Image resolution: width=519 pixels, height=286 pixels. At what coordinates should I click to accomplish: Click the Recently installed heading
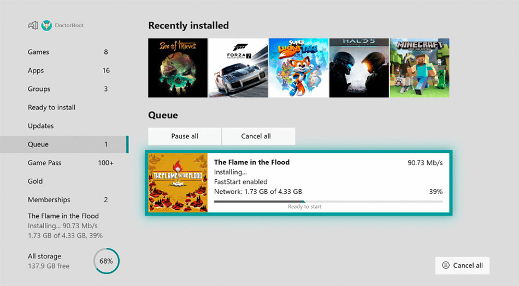(x=188, y=26)
